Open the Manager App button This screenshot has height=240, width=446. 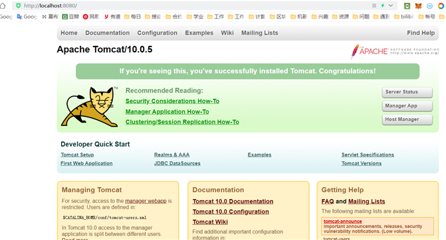click(407, 106)
